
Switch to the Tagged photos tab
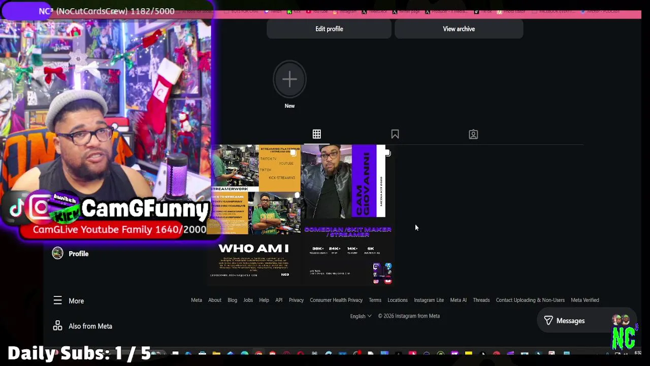click(473, 134)
